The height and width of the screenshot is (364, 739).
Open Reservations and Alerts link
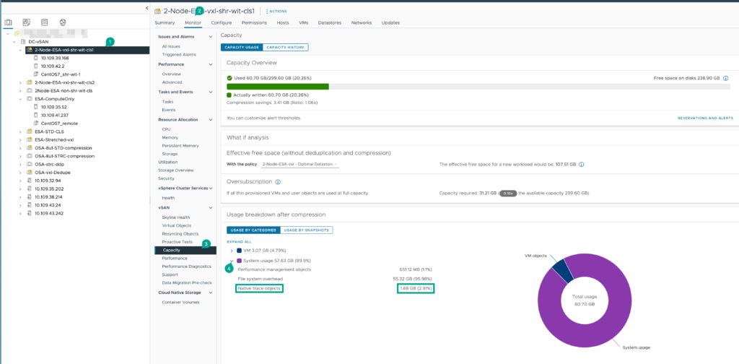(x=705, y=118)
